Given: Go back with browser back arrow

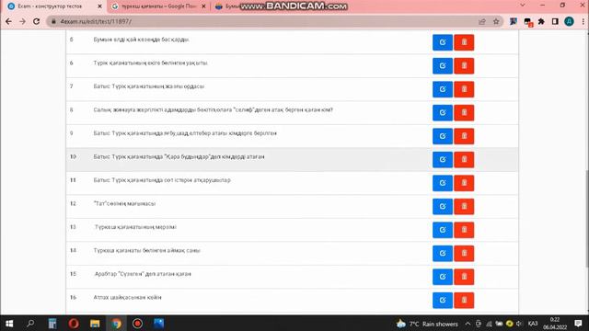Looking at the screenshot, I should click(x=8, y=21).
